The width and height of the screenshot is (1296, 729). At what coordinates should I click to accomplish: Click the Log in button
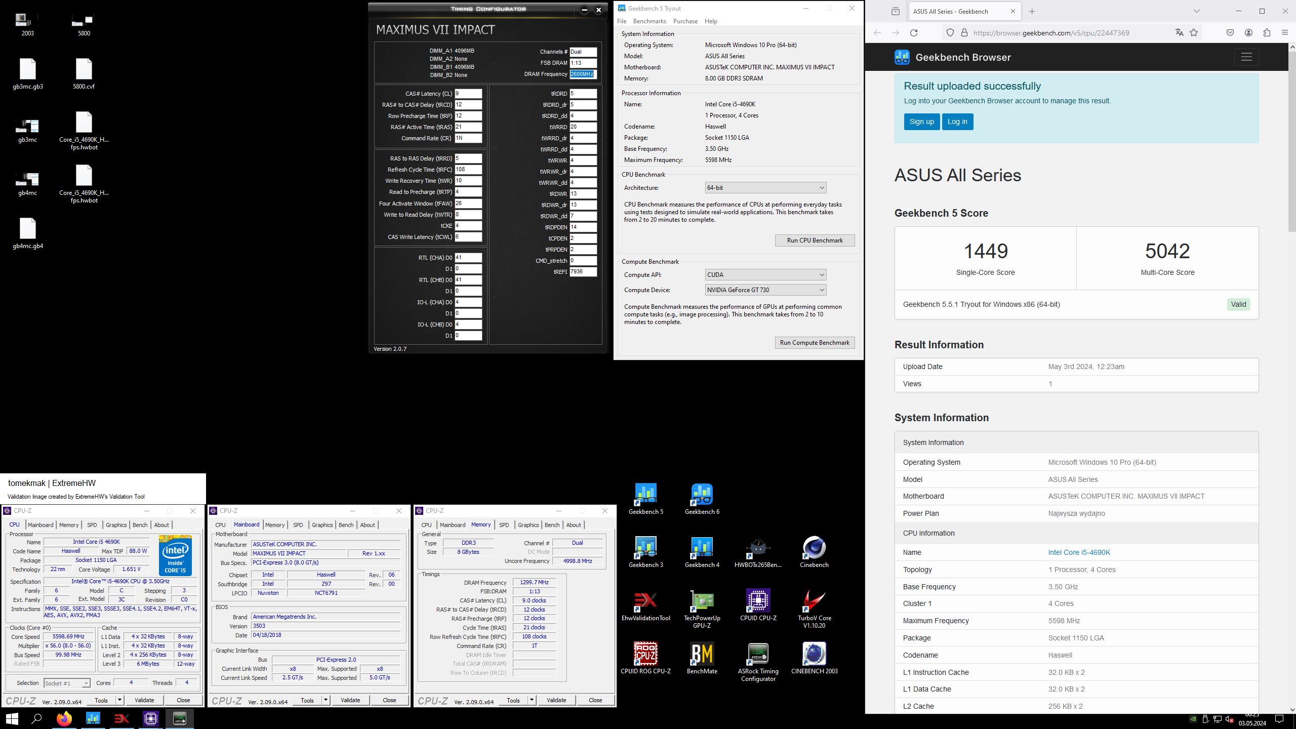tap(957, 121)
